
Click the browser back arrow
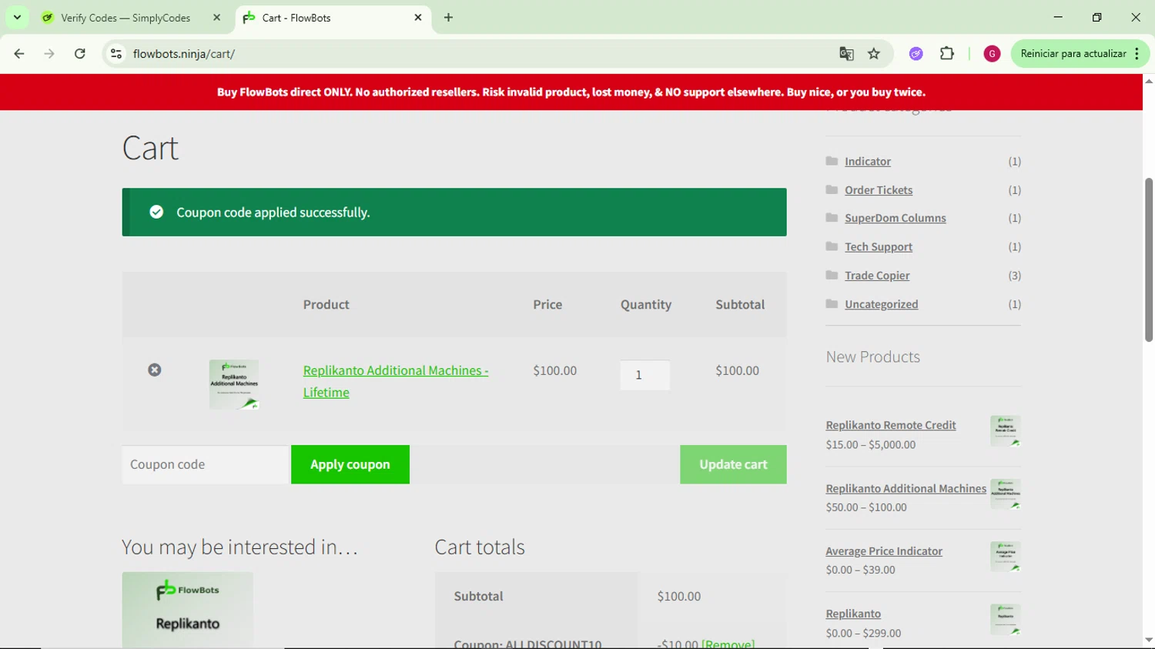(19, 54)
